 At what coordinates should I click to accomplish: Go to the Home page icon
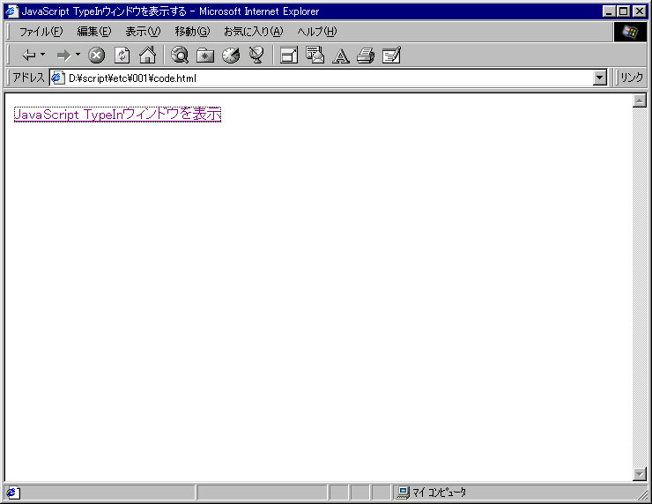(x=148, y=55)
